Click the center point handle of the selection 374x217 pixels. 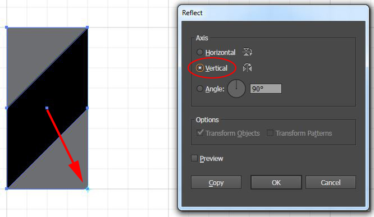click(x=47, y=108)
